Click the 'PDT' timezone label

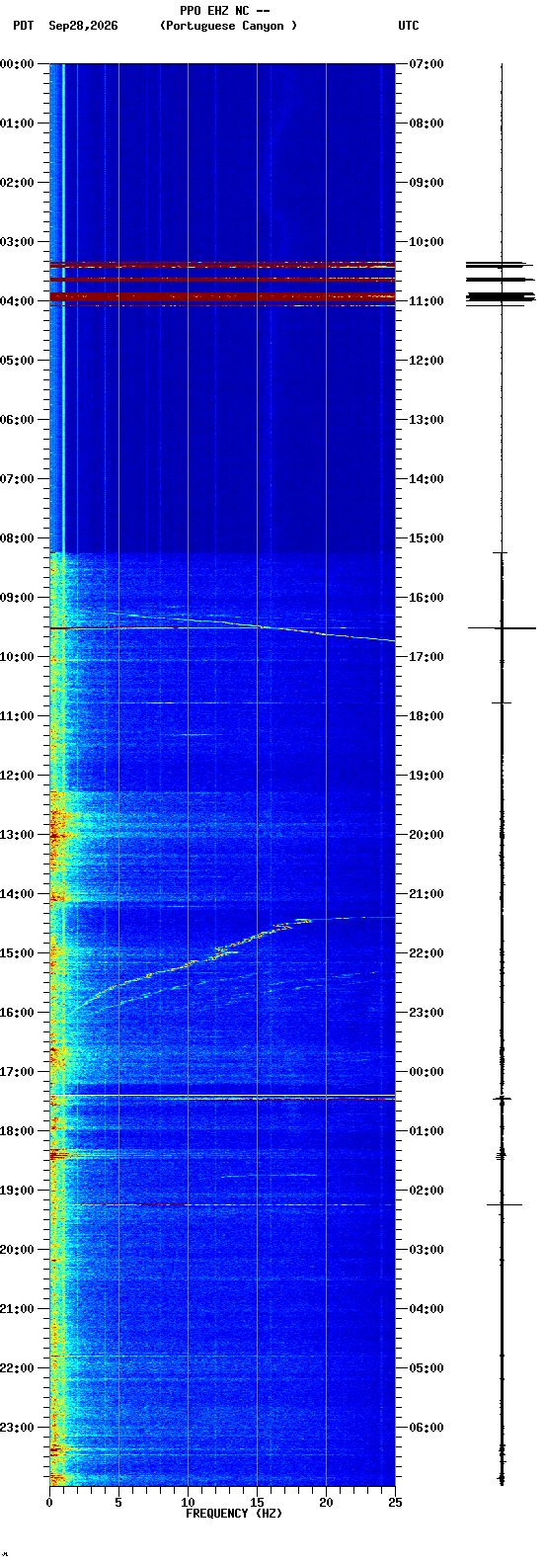point(23,26)
